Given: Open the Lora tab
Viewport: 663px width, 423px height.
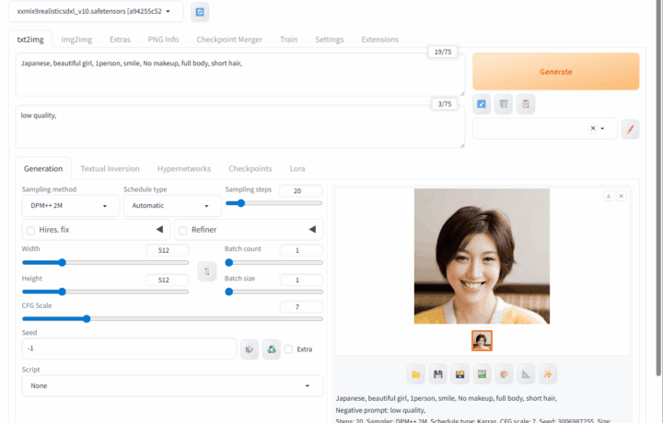Looking at the screenshot, I should [297, 168].
